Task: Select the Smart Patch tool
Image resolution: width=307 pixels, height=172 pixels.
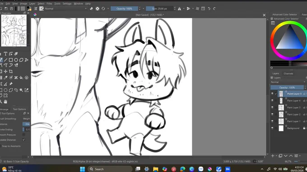Action: click(x=16, y=78)
